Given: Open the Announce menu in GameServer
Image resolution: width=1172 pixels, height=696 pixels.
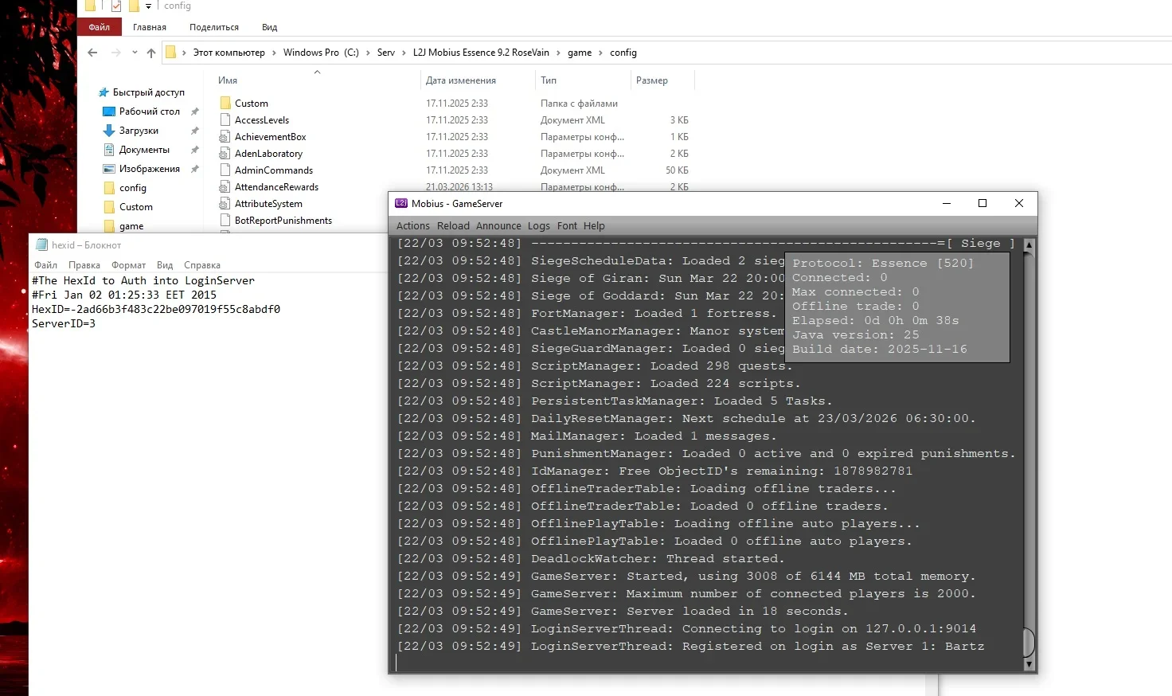Looking at the screenshot, I should (499, 226).
